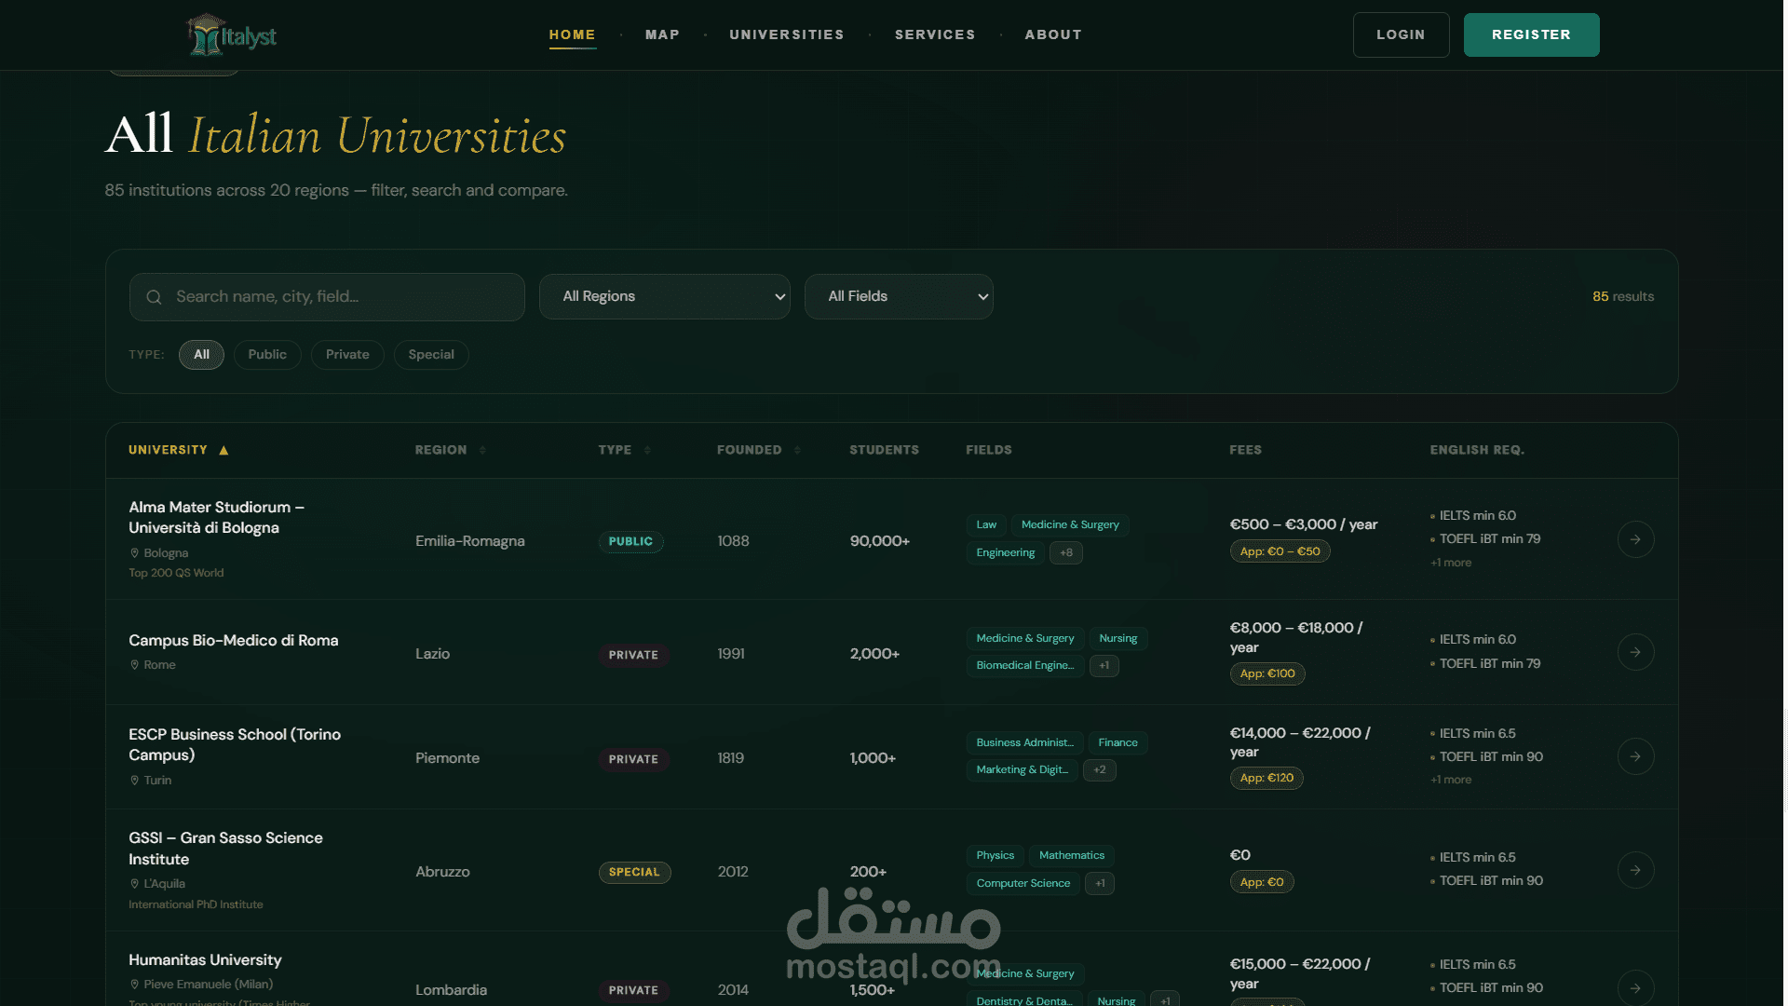Open Campus Bio-Medico row arrow icon
The image size is (1788, 1006).
coord(1635,652)
